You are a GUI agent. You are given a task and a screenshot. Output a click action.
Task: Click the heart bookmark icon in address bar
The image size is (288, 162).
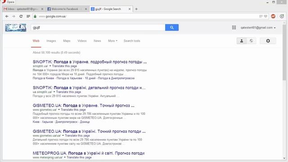click(x=265, y=16)
